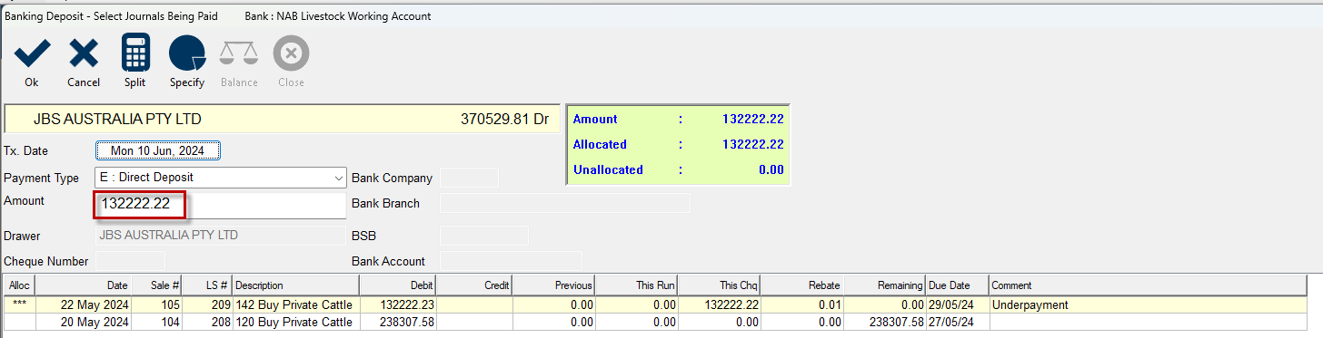
Task: Click the Cheque Number field
Action: tap(130, 261)
